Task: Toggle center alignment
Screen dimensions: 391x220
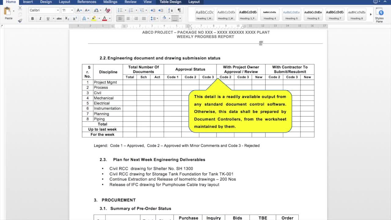Action: pos(128,19)
